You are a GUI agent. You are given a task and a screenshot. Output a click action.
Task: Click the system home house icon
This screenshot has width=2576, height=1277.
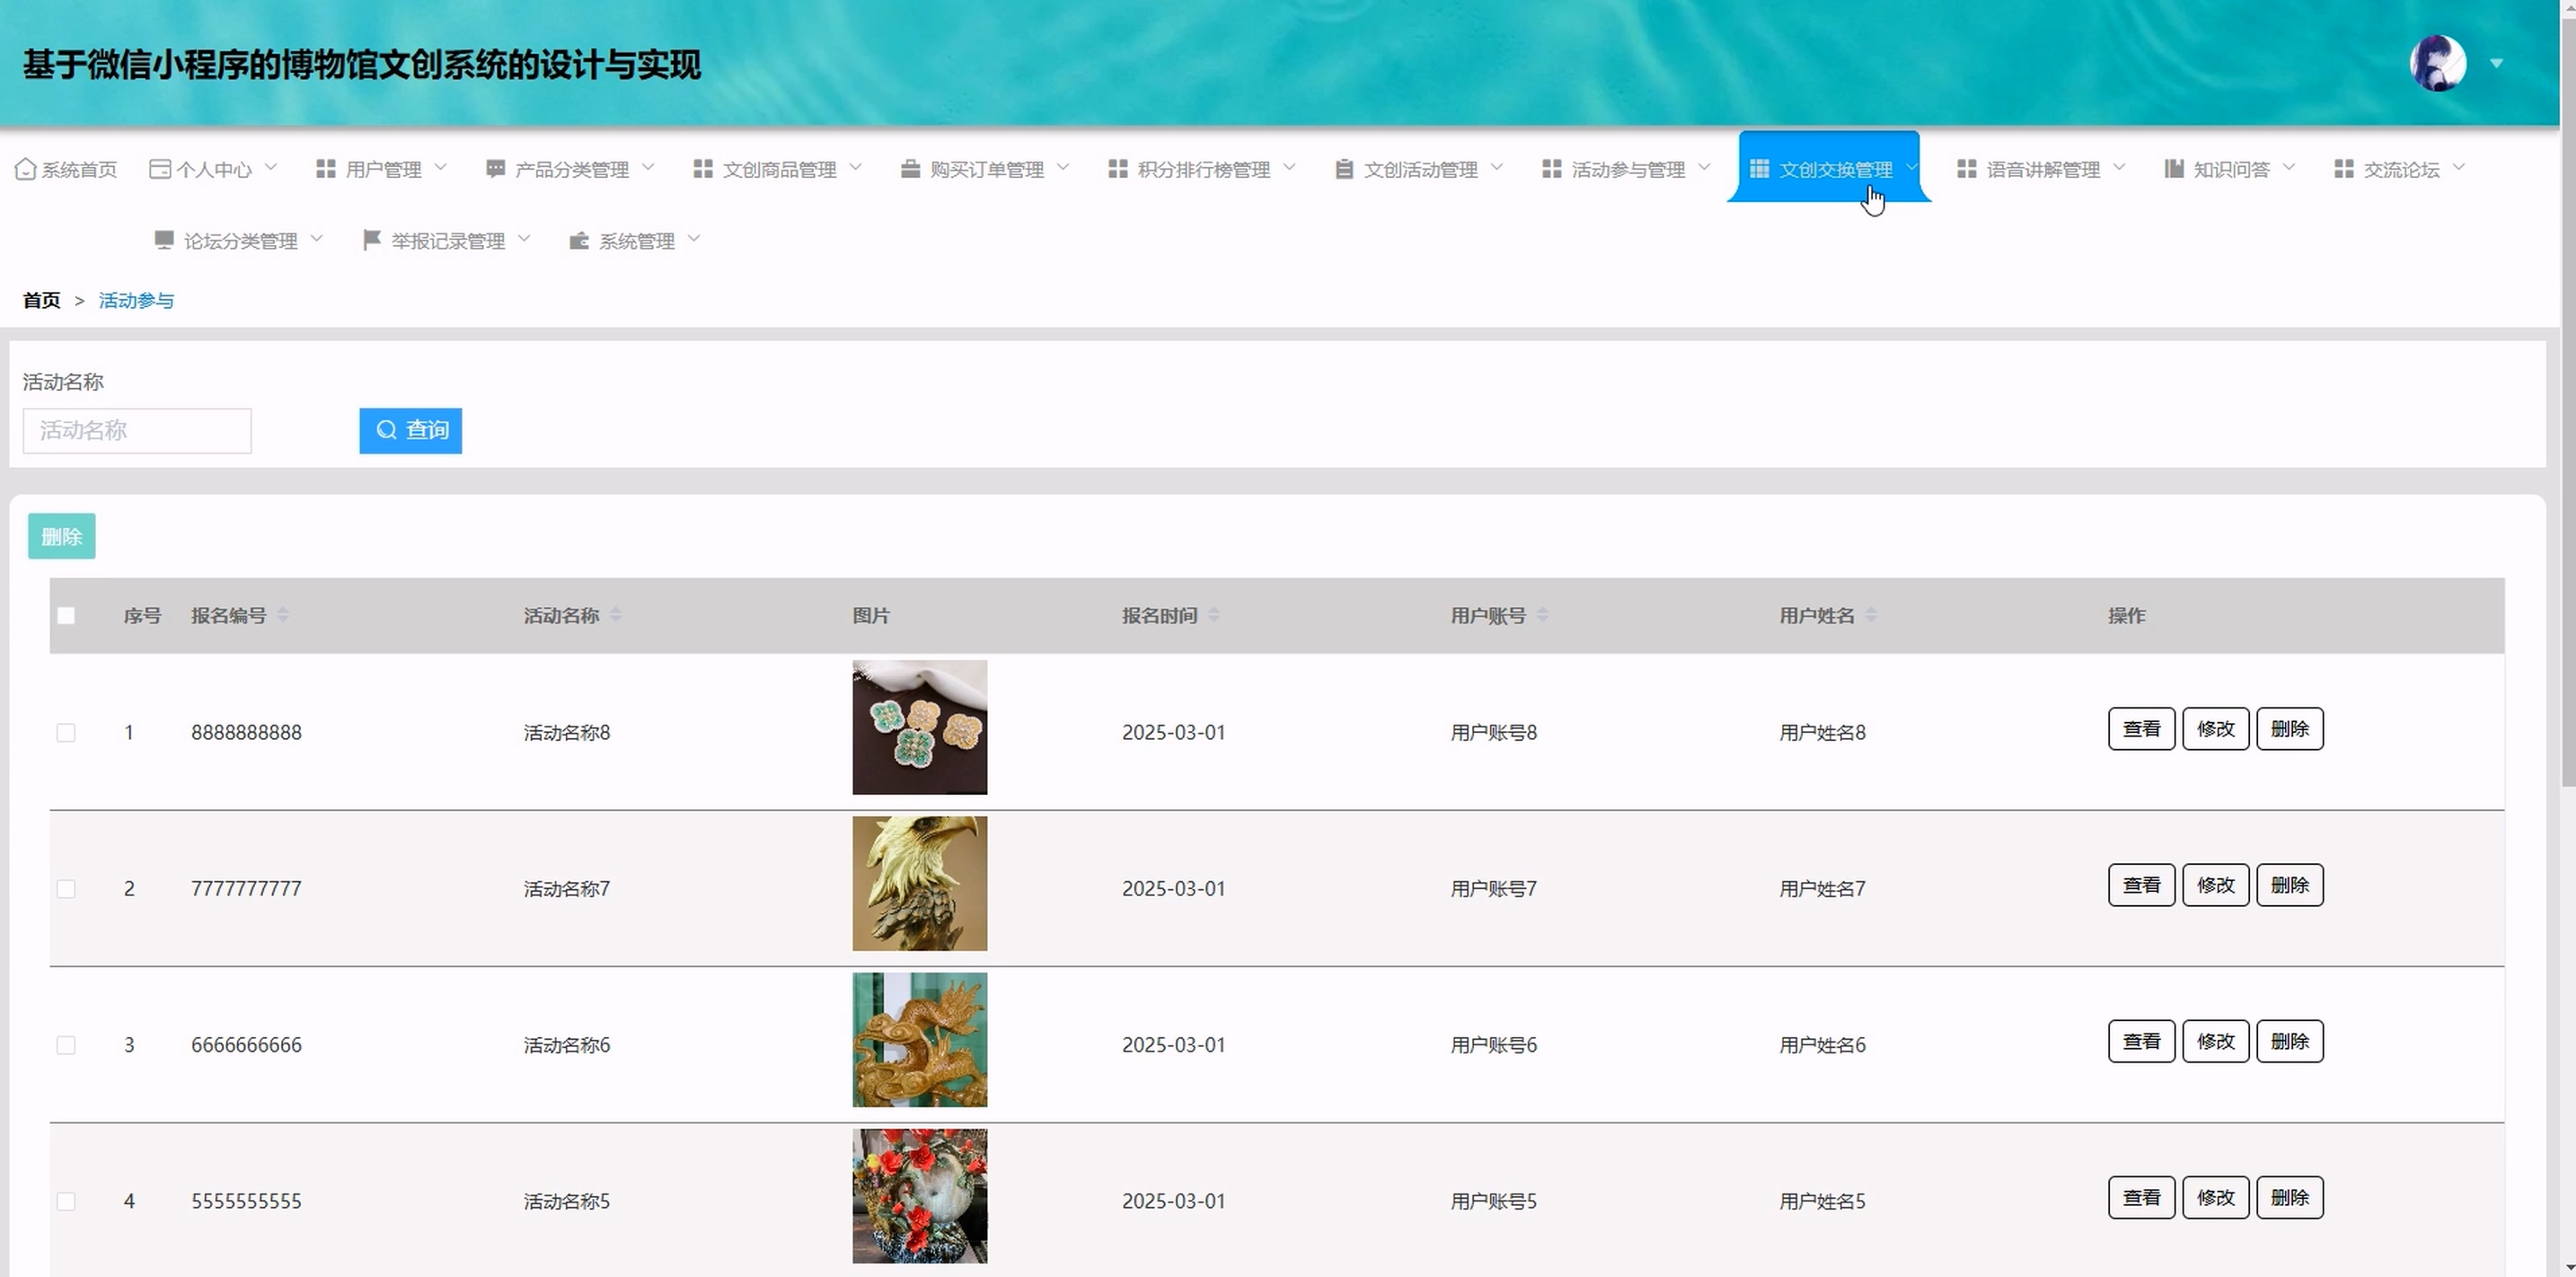[x=25, y=169]
